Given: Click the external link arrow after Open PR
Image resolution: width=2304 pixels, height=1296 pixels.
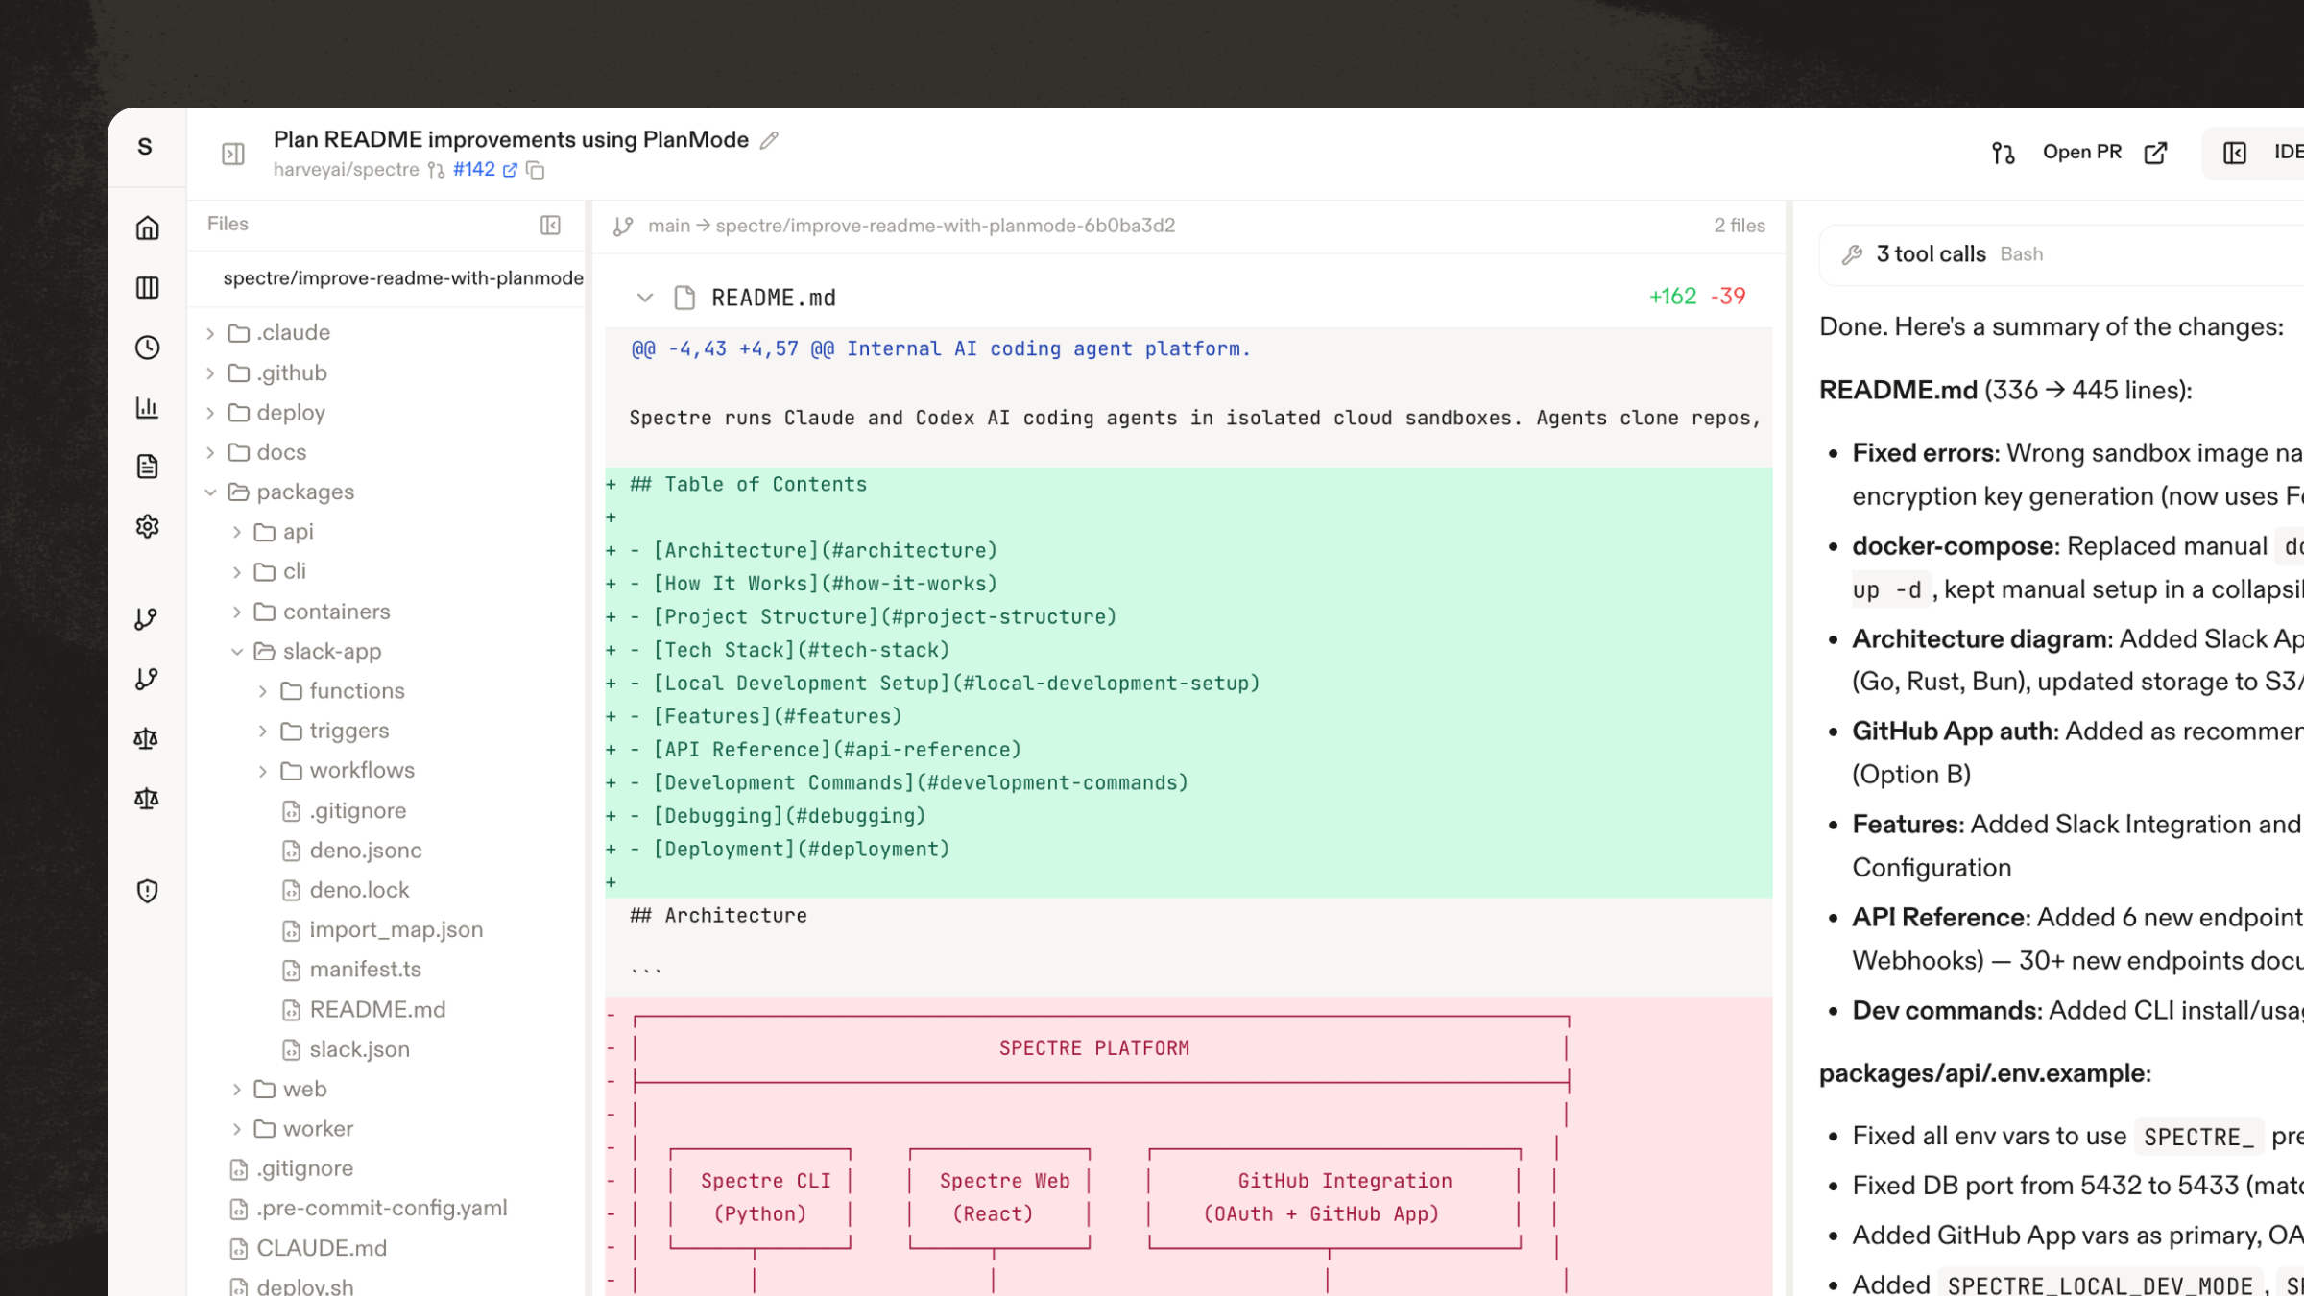Looking at the screenshot, I should coord(2156,153).
